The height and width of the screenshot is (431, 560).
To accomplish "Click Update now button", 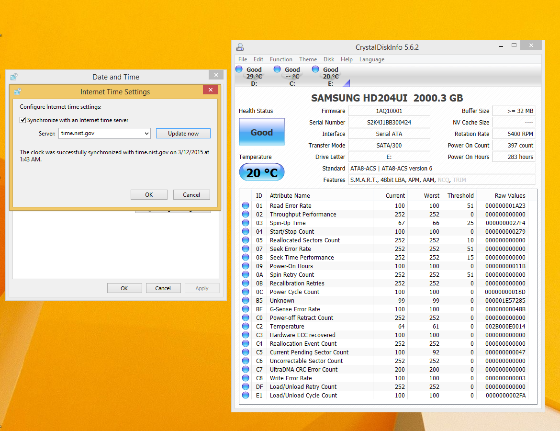I will point(183,133).
